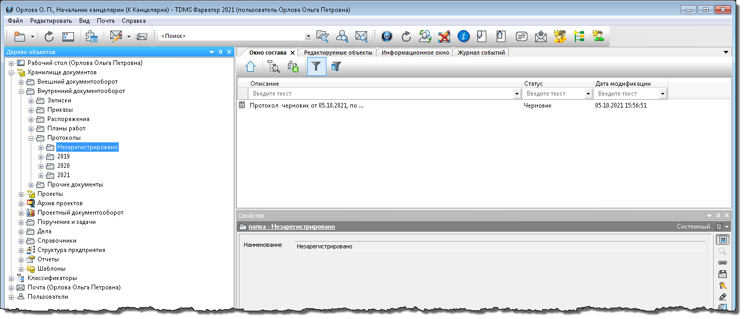Open the Статус filter dropdown
This screenshot has width=744, height=319.
click(x=588, y=94)
